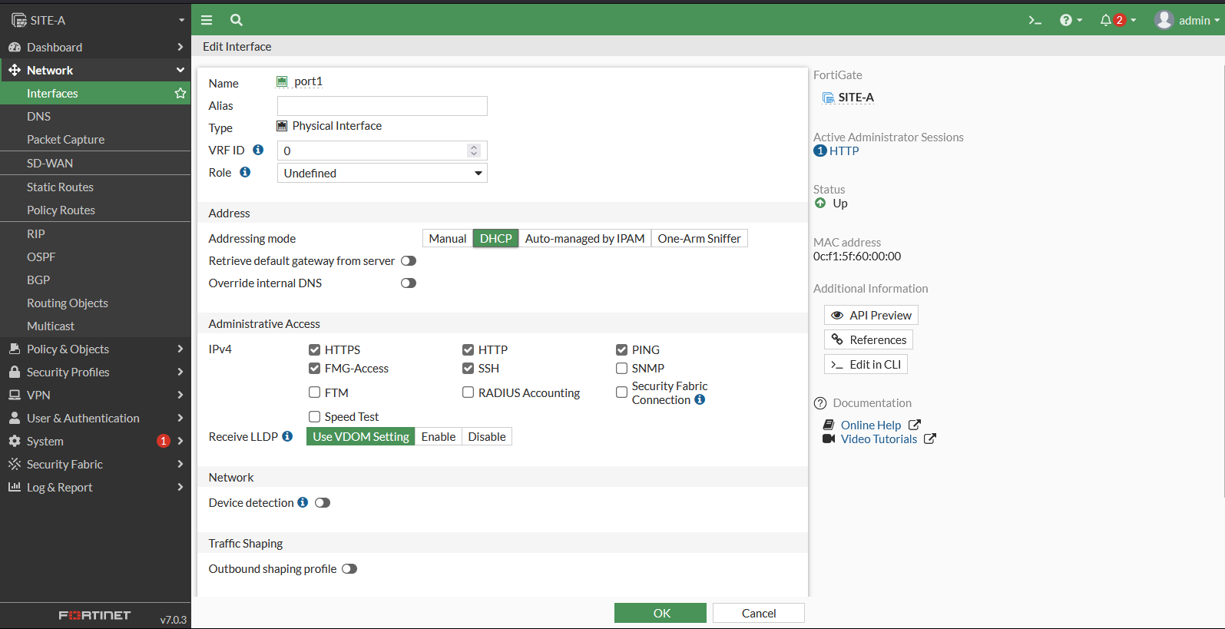The image size is (1225, 629).
Task: Open the Role dropdown
Action: 382,173
